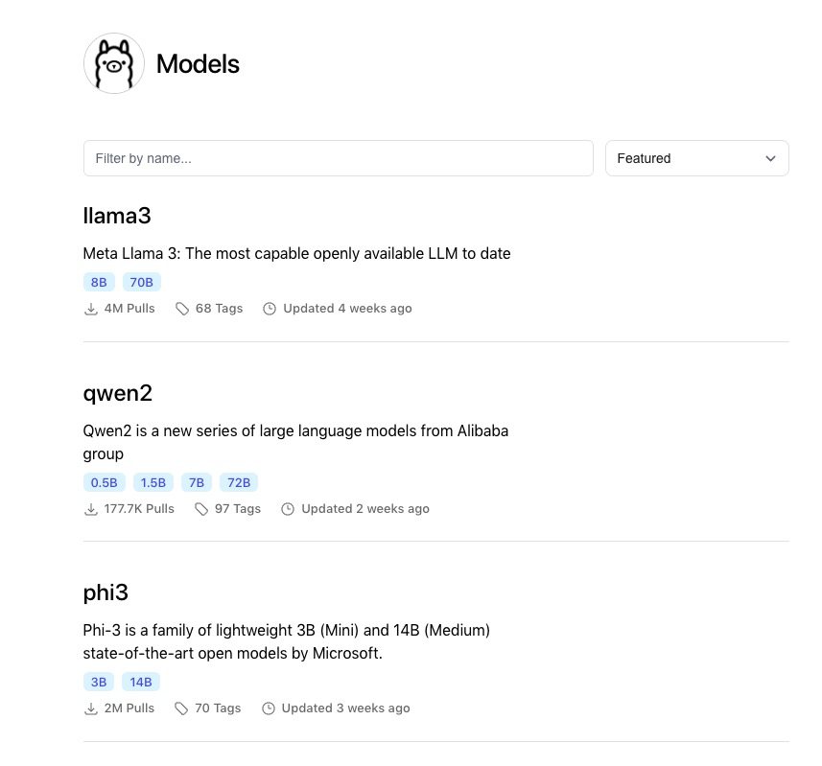Click the tag icon beside 97 Tags
Image resolution: width=822 pixels, height=766 pixels.
point(201,509)
